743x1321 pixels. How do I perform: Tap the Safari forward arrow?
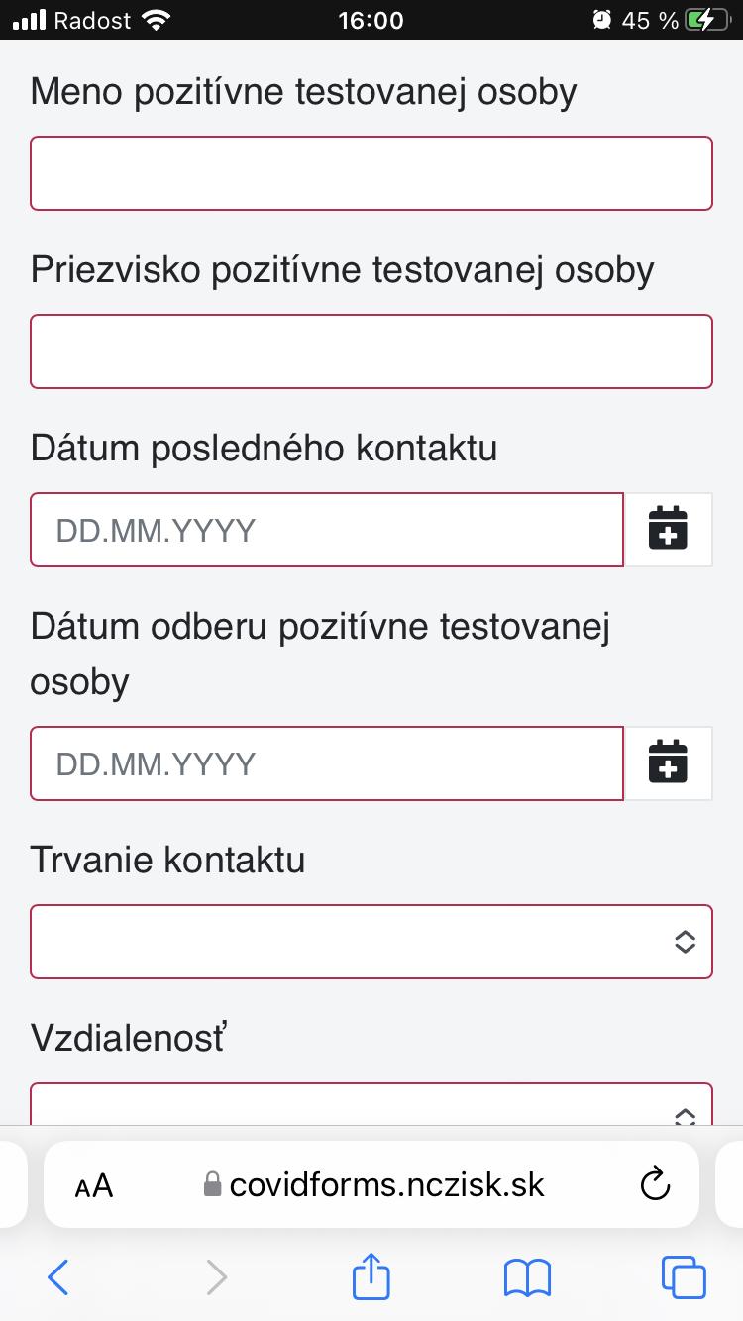216,1276
